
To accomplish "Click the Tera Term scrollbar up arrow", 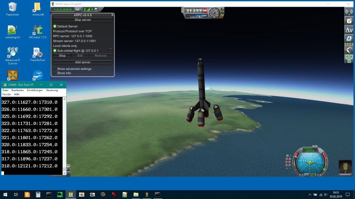I will point(64,99).
